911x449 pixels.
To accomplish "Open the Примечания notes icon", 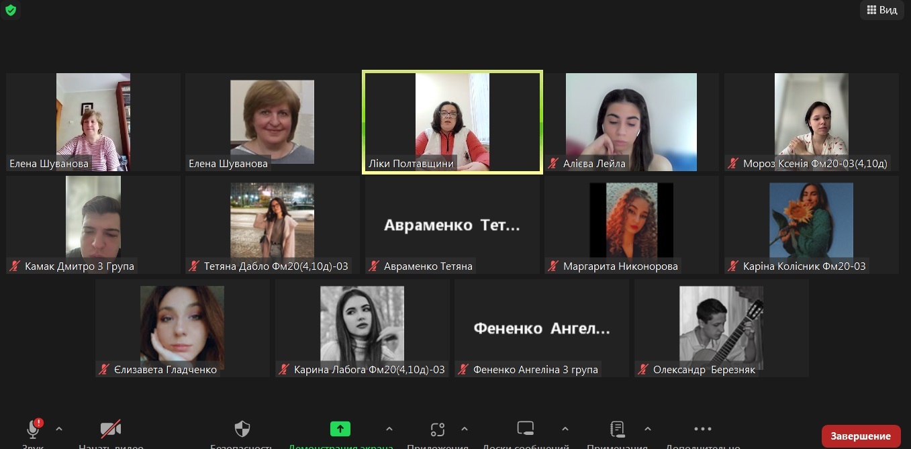I will [x=618, y=429].
